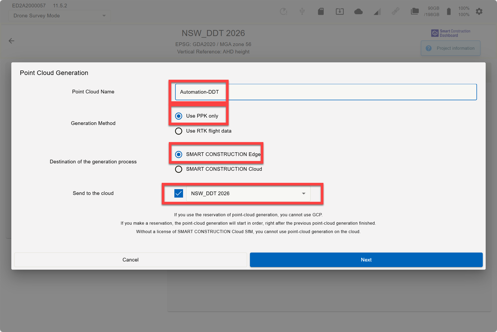Click the battery status icon
Image resolution: width=497 pixels, height=332 pixels.
(x=449, y=11)
